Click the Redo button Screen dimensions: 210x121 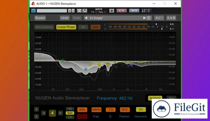coord(77,18)
